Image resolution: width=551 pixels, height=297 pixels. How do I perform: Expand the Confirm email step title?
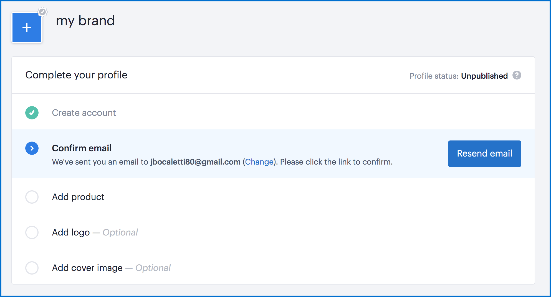click(82, 148)
